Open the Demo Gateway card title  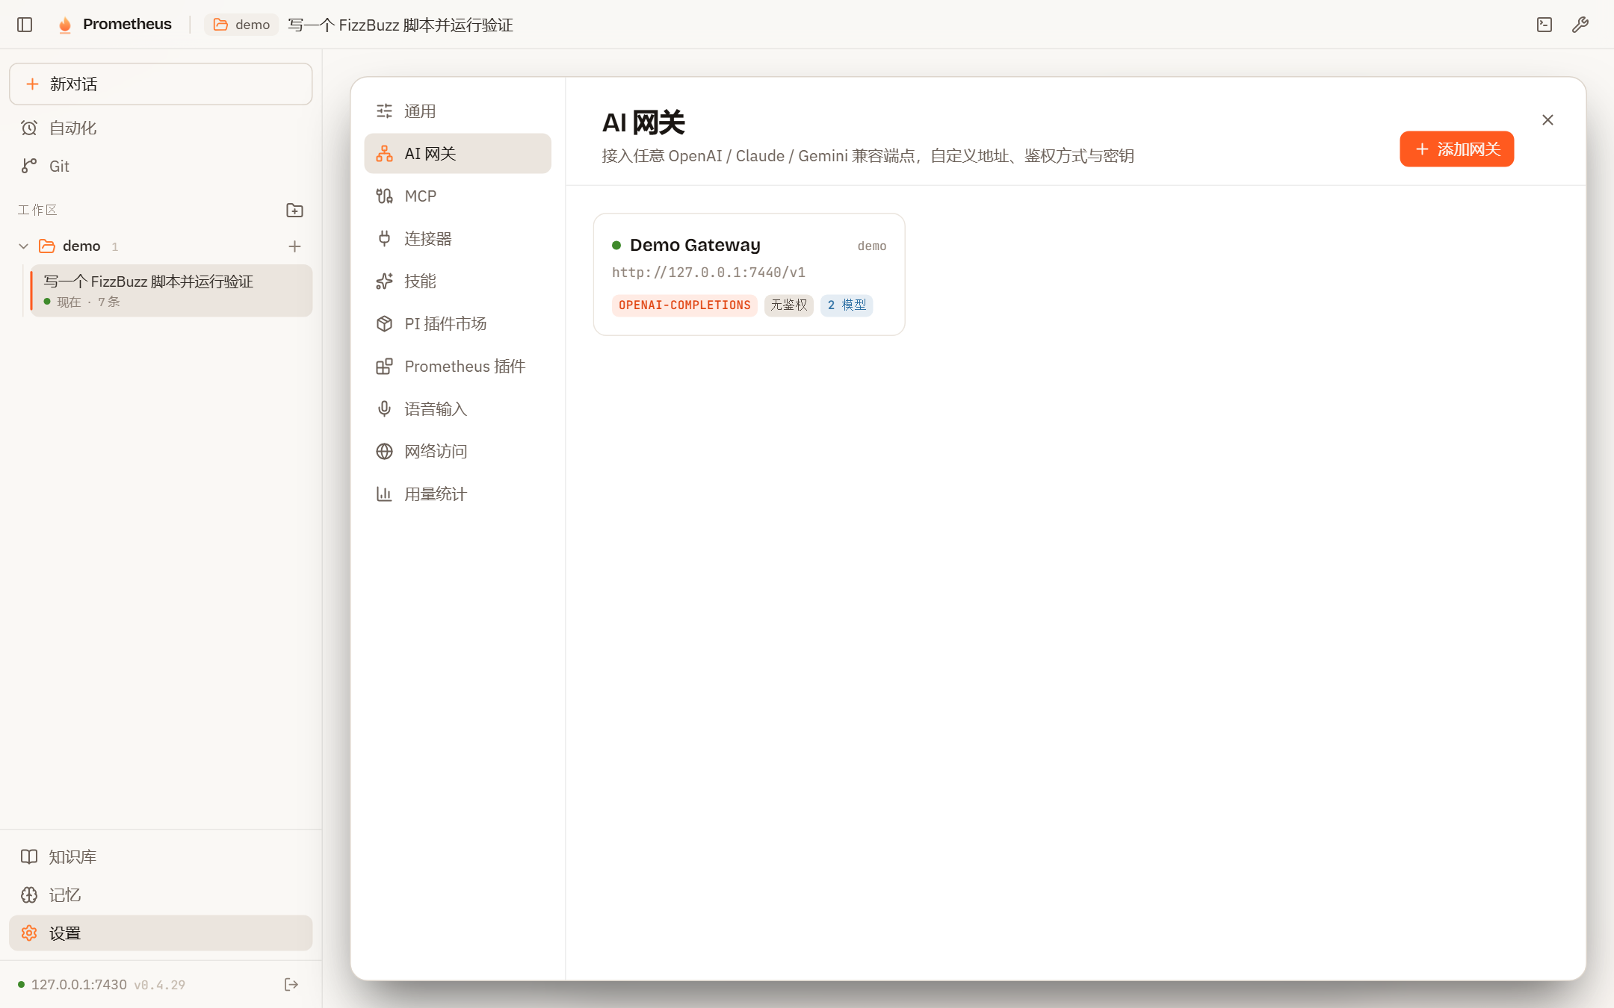[695, 245]
